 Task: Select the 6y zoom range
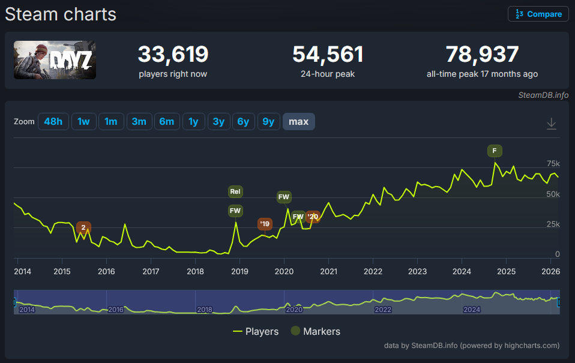click(x=243, y=121)
